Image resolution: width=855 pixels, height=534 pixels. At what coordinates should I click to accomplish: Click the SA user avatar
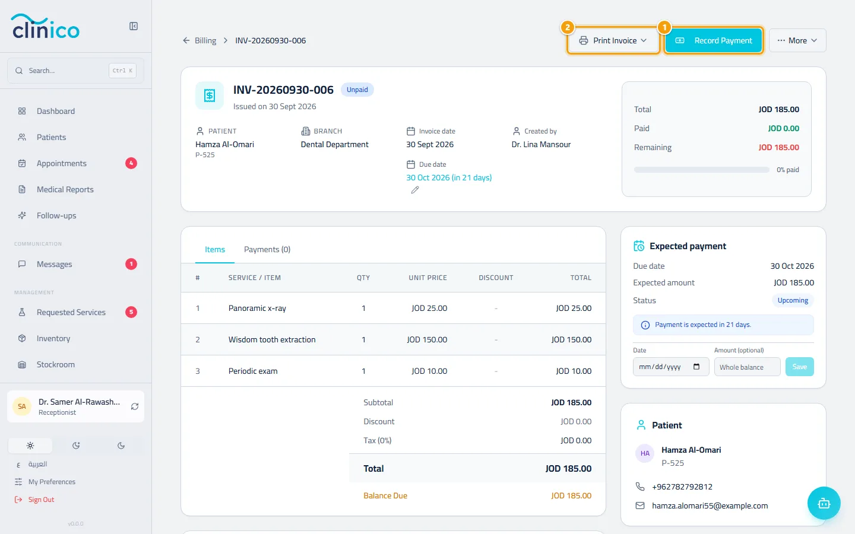click(x=22, y=406)
